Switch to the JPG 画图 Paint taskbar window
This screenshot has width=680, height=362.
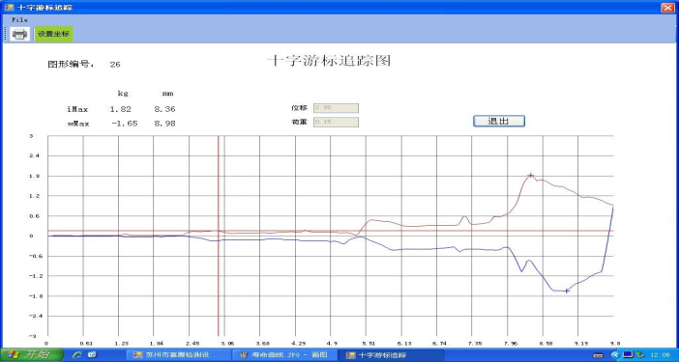coord(284,355)
